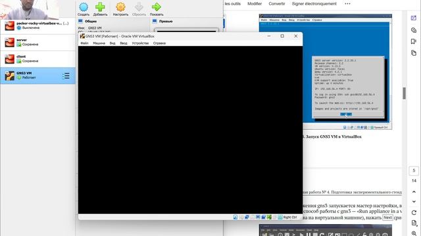
Task: Select the server virtual machine
Action: tap(37, 42)
